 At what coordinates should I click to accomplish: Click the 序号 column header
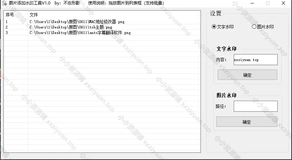click(10, 15)
